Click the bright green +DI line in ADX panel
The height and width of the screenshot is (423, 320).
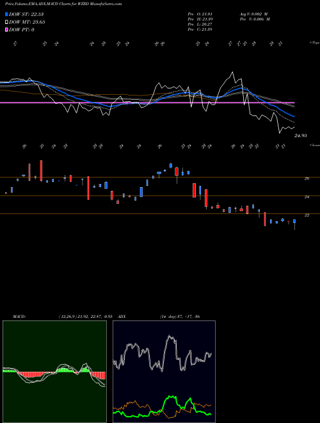[171, 397]
